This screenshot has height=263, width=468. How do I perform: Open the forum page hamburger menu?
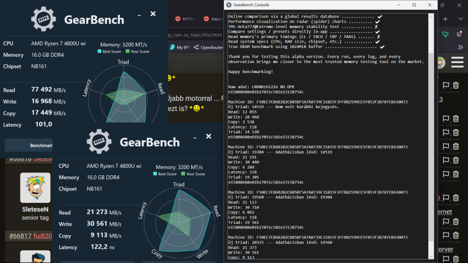point(457,63)
